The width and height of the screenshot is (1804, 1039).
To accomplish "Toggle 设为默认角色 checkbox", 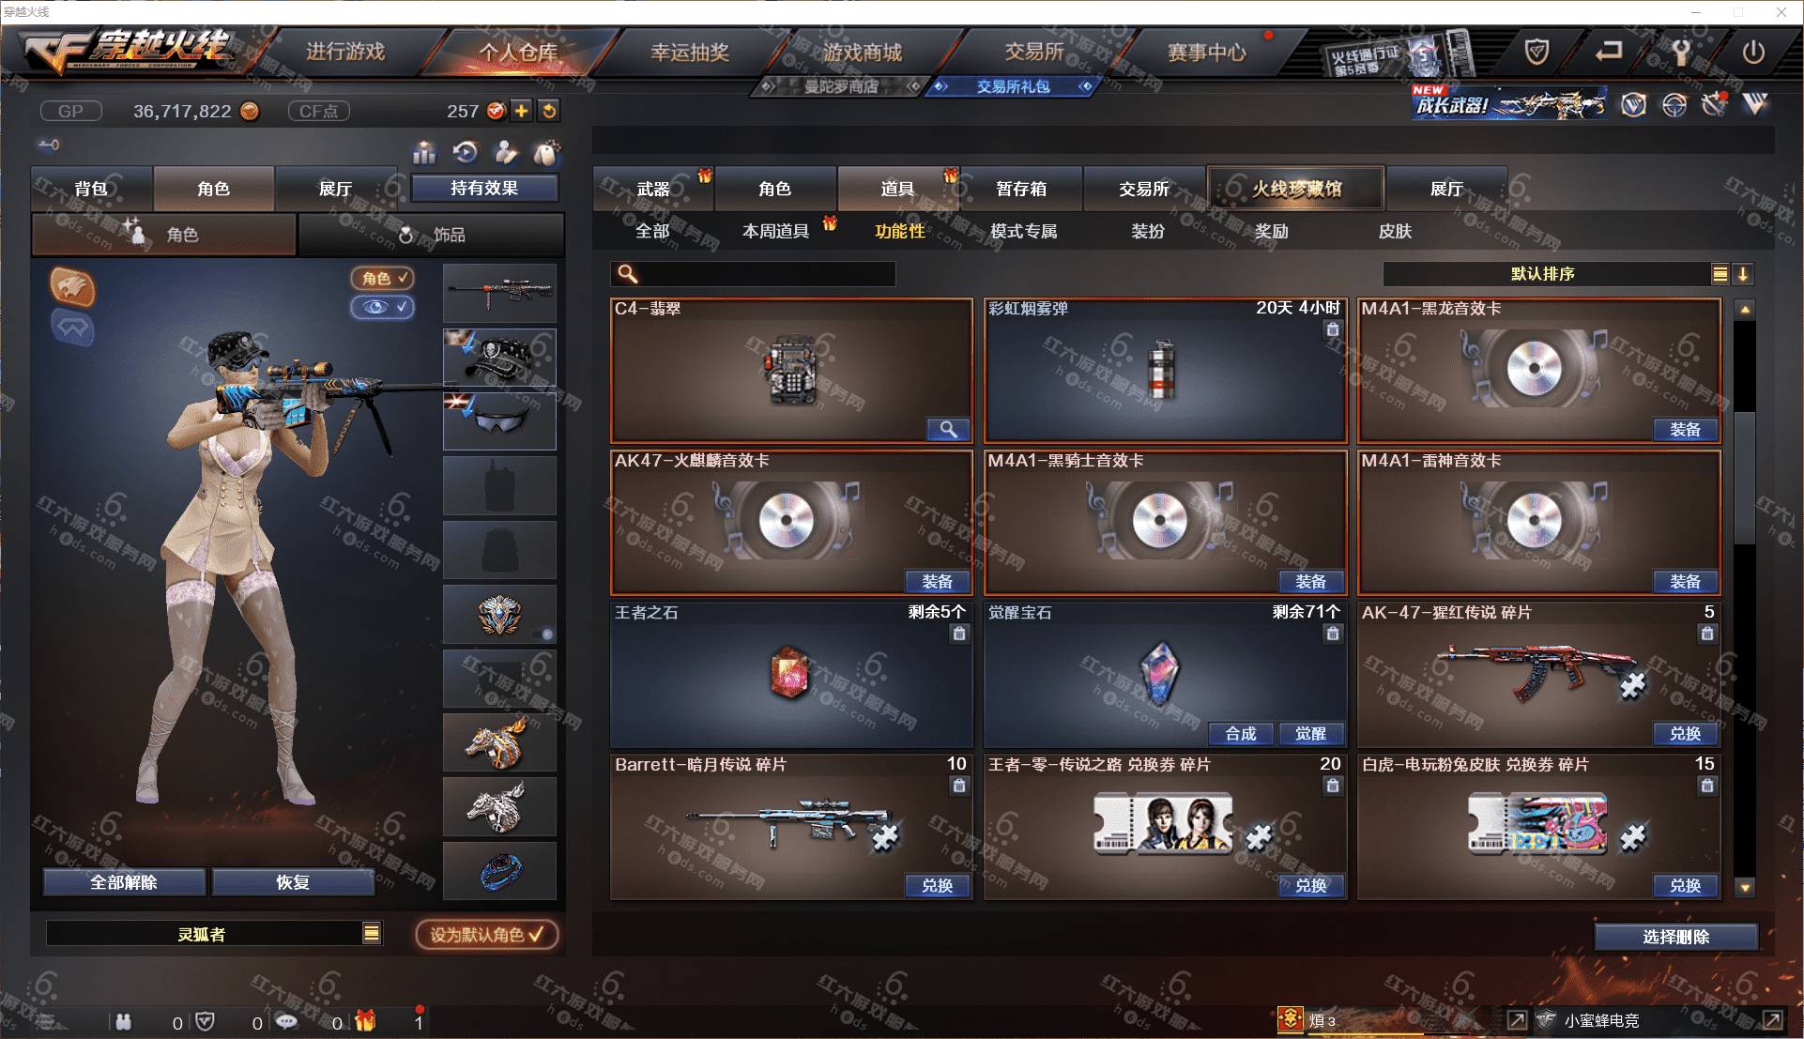I will (487, 935).
